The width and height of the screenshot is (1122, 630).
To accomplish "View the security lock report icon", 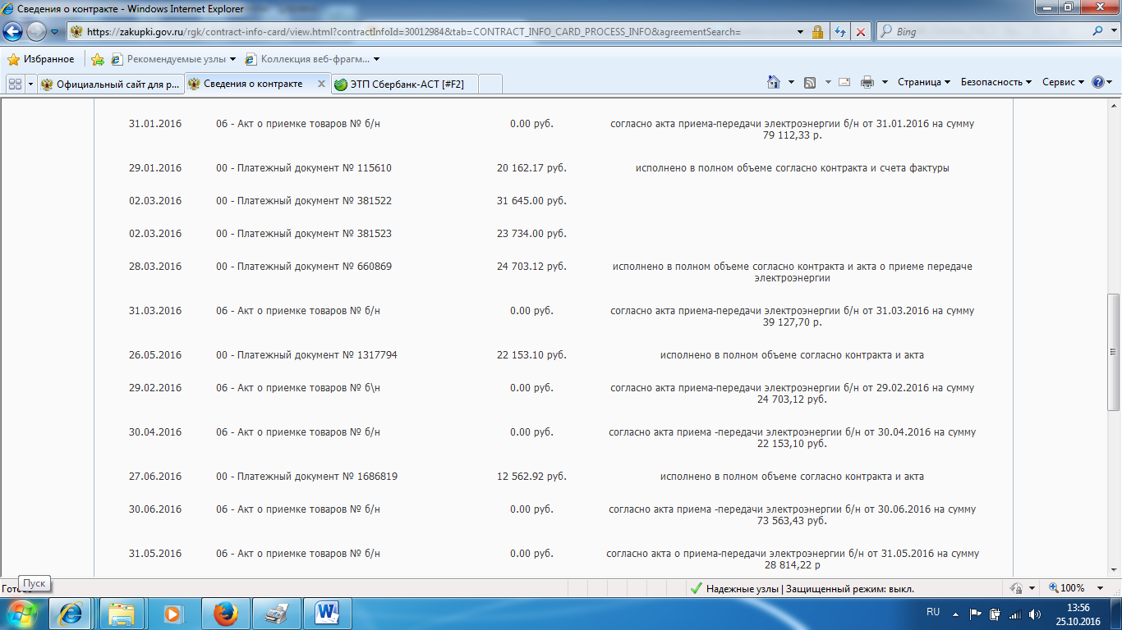I will tap(818, 32).
